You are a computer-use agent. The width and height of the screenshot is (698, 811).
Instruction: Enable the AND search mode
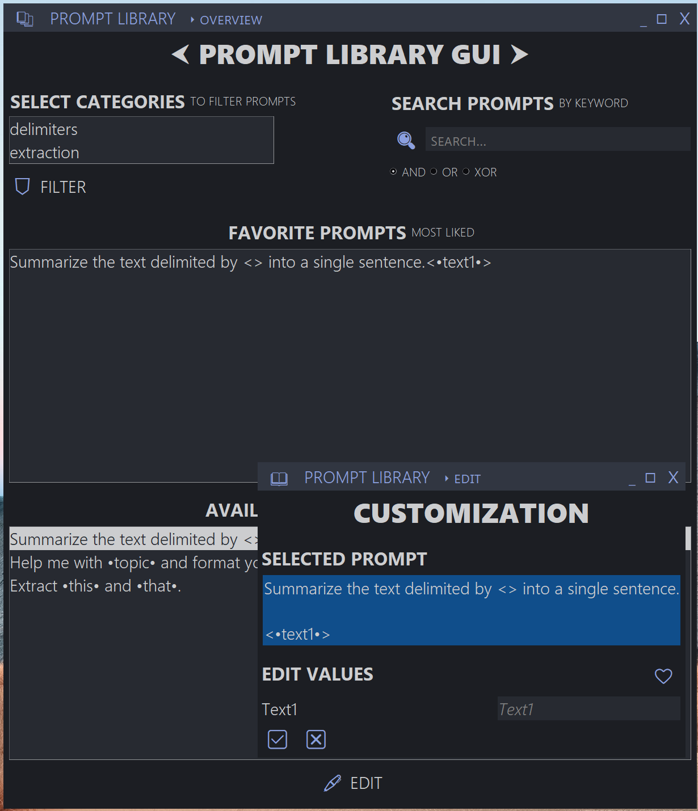pyautogui.click(x=393, y=171)
